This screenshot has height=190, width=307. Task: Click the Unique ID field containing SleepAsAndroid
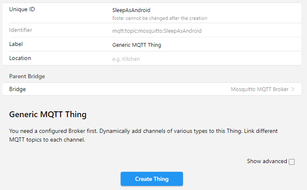[x=131, y=10]
